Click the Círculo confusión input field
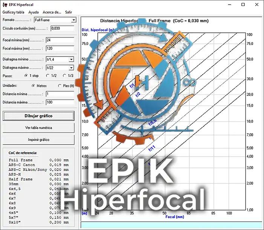The image size is (264, 230). coord(62,28)
